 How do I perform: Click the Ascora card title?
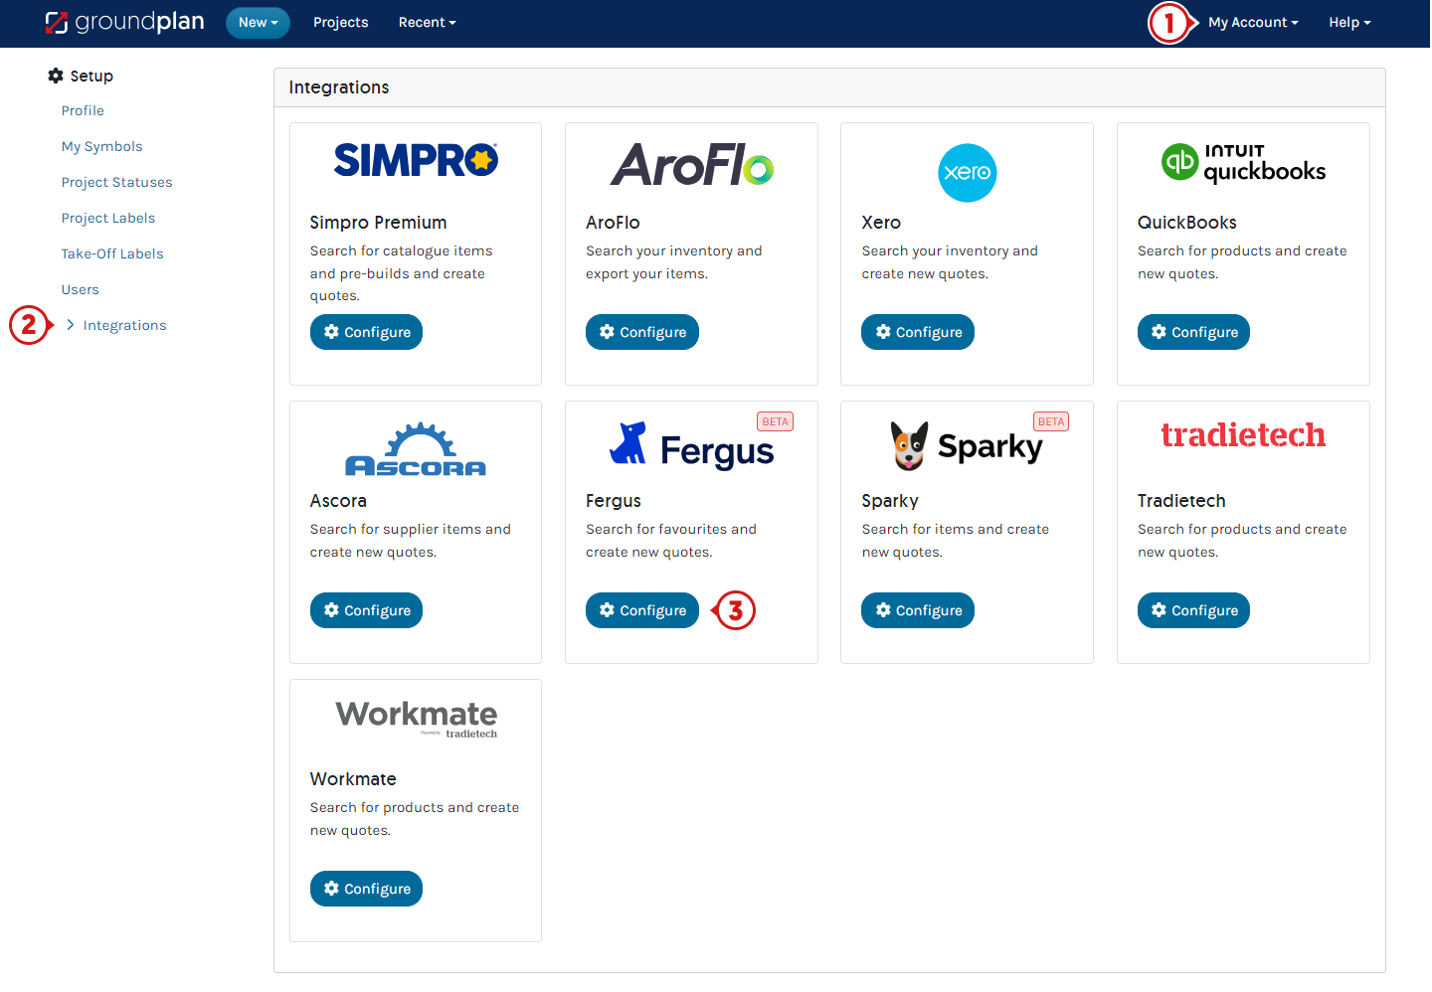[x=338, y=501]
